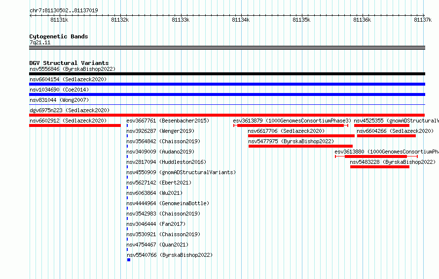This screenshot has width=439, height=279.
Task: Click the ruler's left arrow end
Action: coord(31,15)
